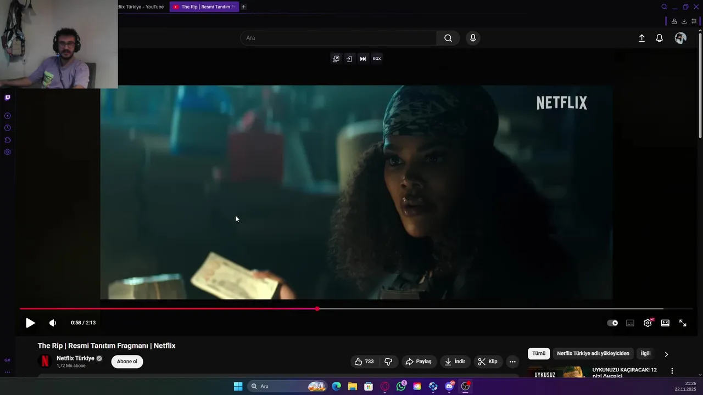Screen dimensions: 703x395
Task: Share the video via Paylaş
Action: (x=419, y=362)
